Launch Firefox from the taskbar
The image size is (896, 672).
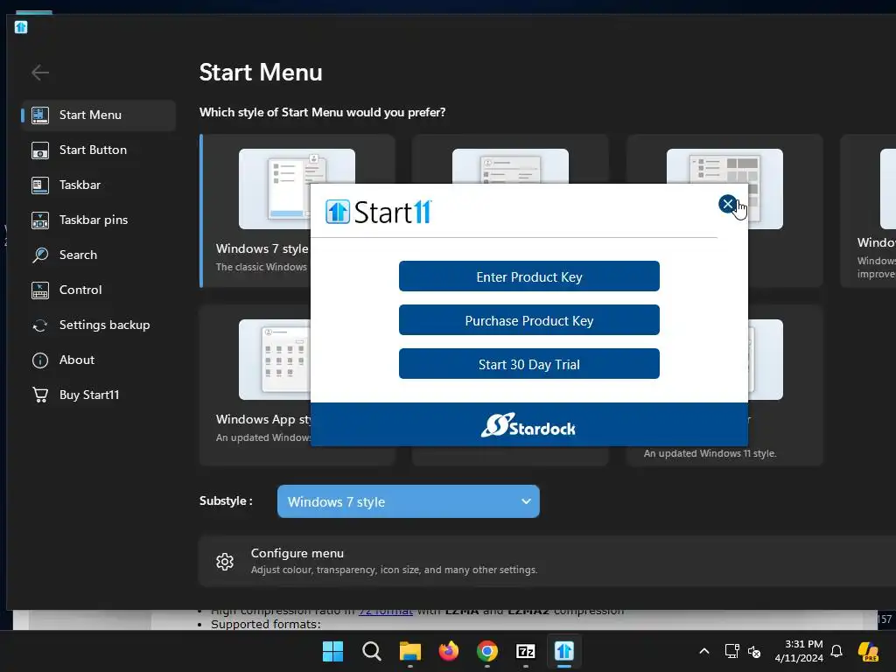tap(449, 651)
